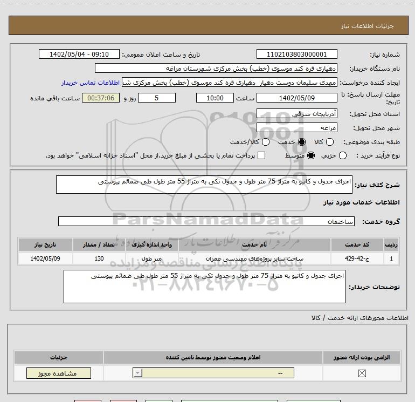Open the اطلاعات تماس خریدار link

91,83
